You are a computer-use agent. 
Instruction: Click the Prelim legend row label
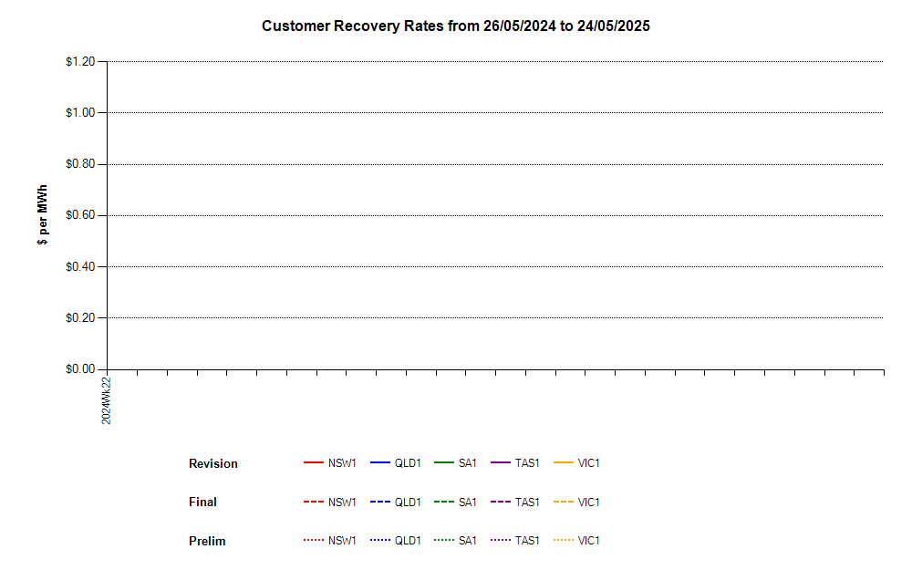[x=207, y=541]
